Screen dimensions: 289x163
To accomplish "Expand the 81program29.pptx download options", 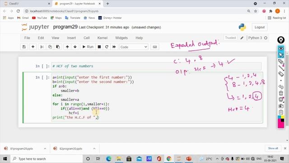I will coord(45,149).
